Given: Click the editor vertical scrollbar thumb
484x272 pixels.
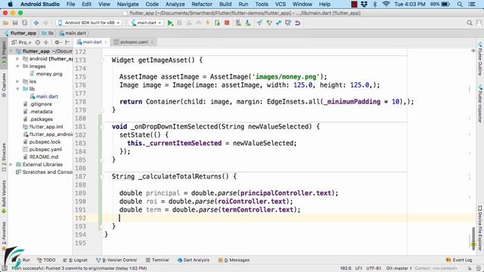Looking at the screenshot, I should point(473,238).
